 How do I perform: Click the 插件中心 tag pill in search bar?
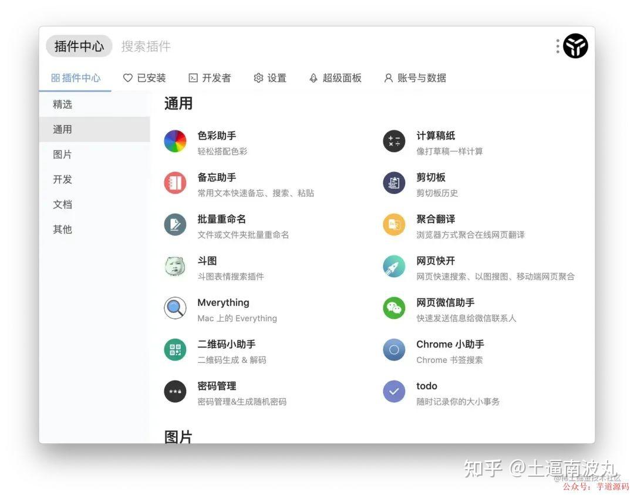pyautogui.click(x=79, y=46)
